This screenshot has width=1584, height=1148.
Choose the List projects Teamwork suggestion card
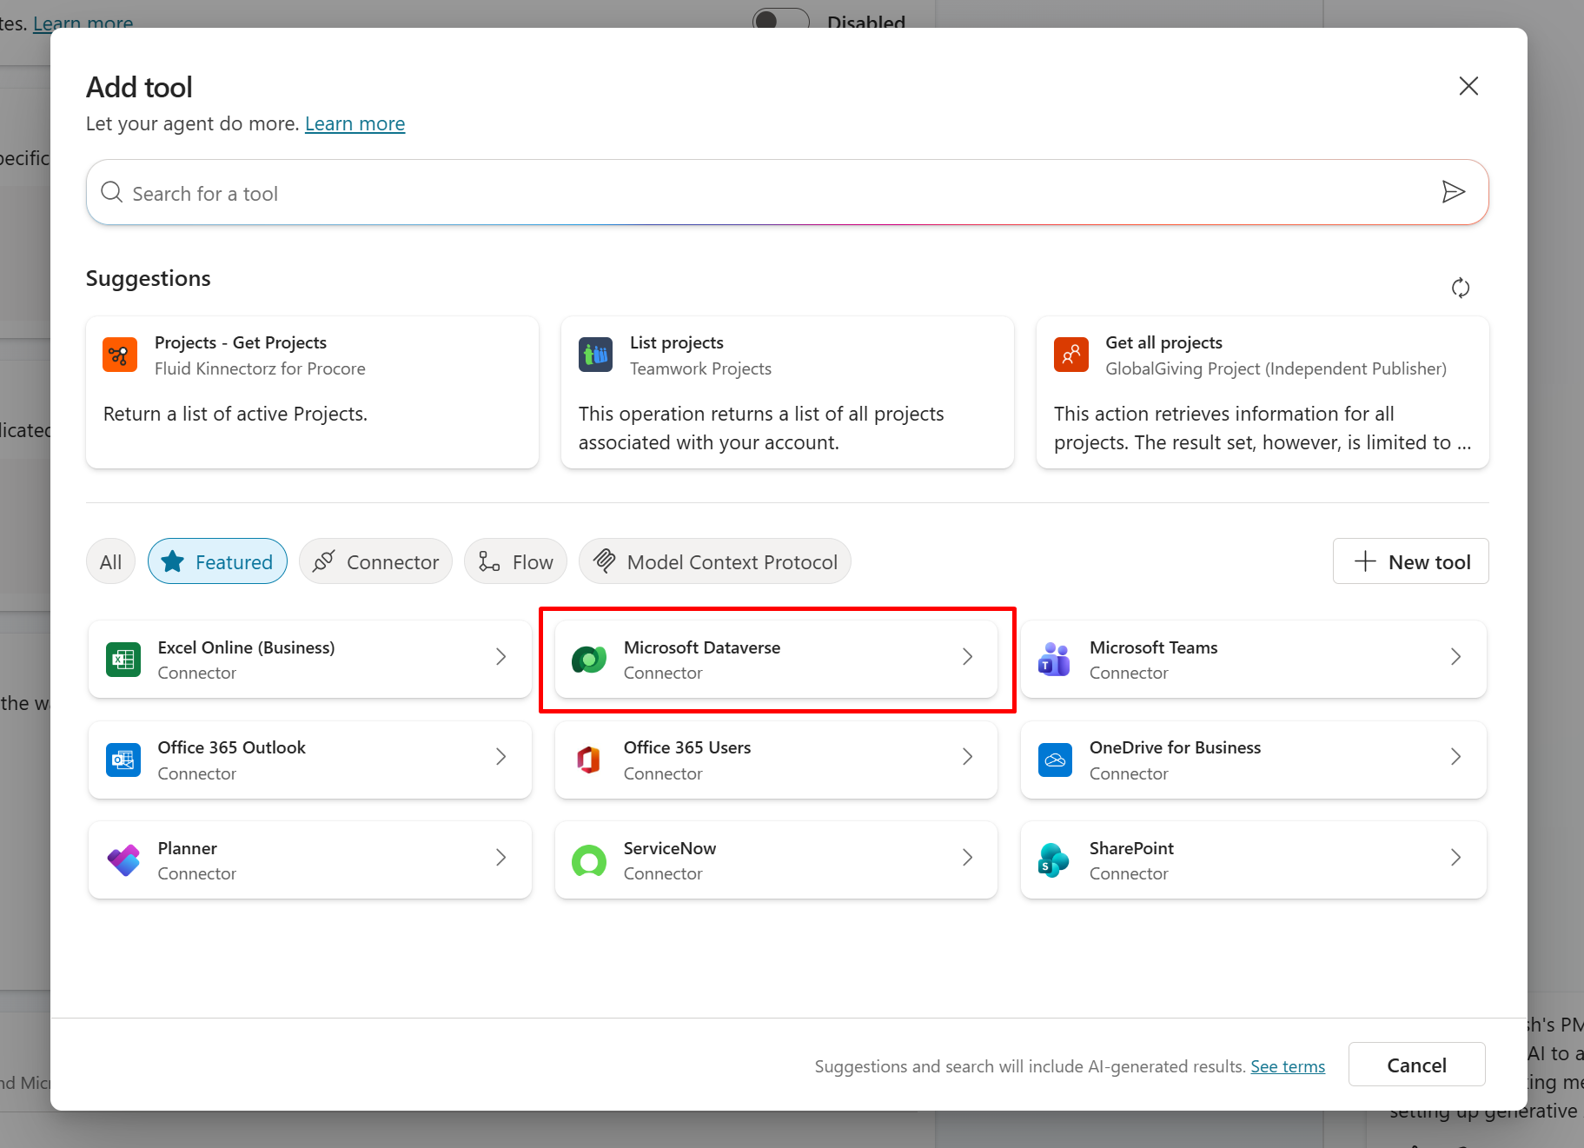[x=786, y=393]
